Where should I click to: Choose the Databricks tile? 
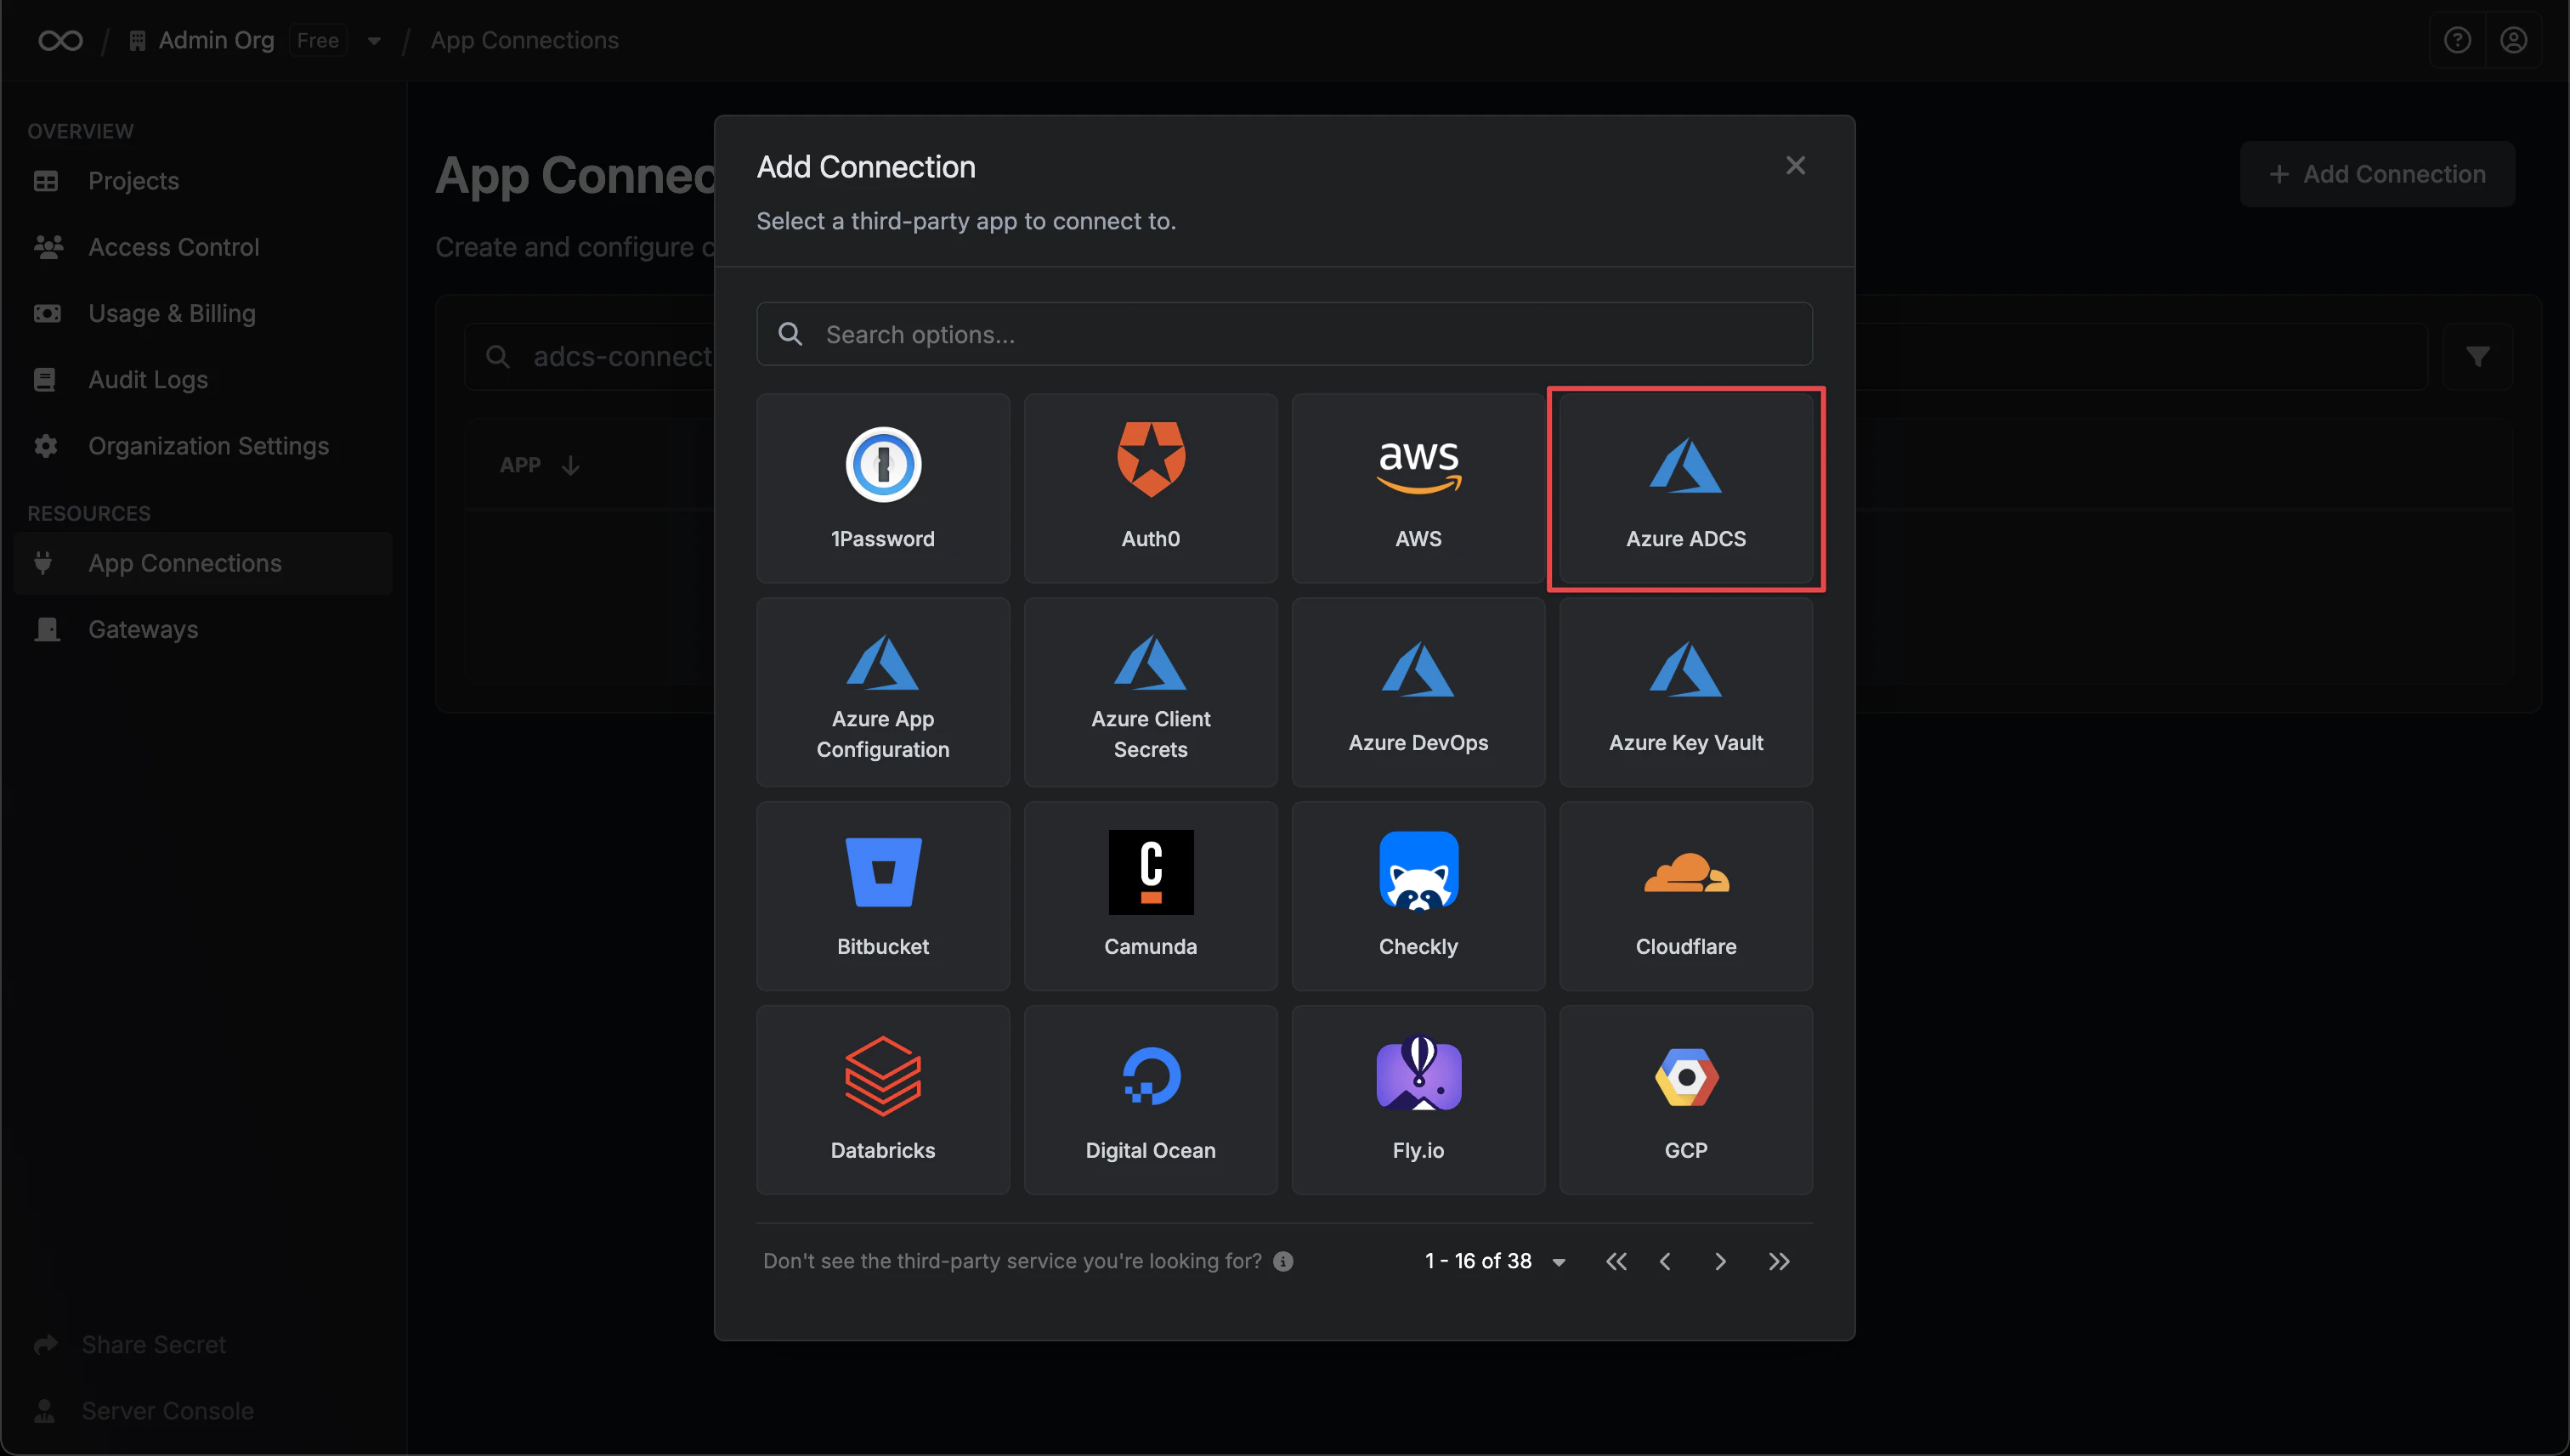[882, 1100]
